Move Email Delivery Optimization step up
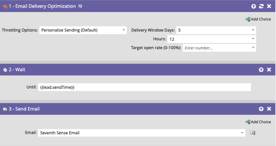The image size is (276, 146). 254,6
